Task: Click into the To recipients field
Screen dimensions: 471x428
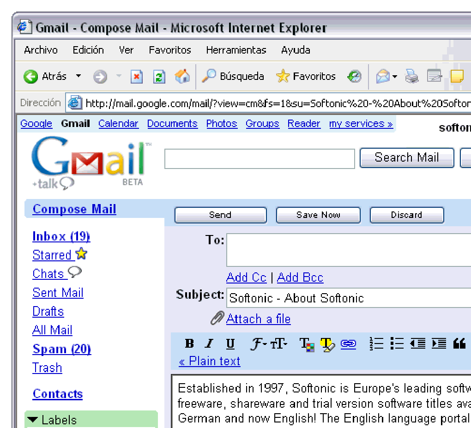Action: pyautogui.click(x=349, y=250)
